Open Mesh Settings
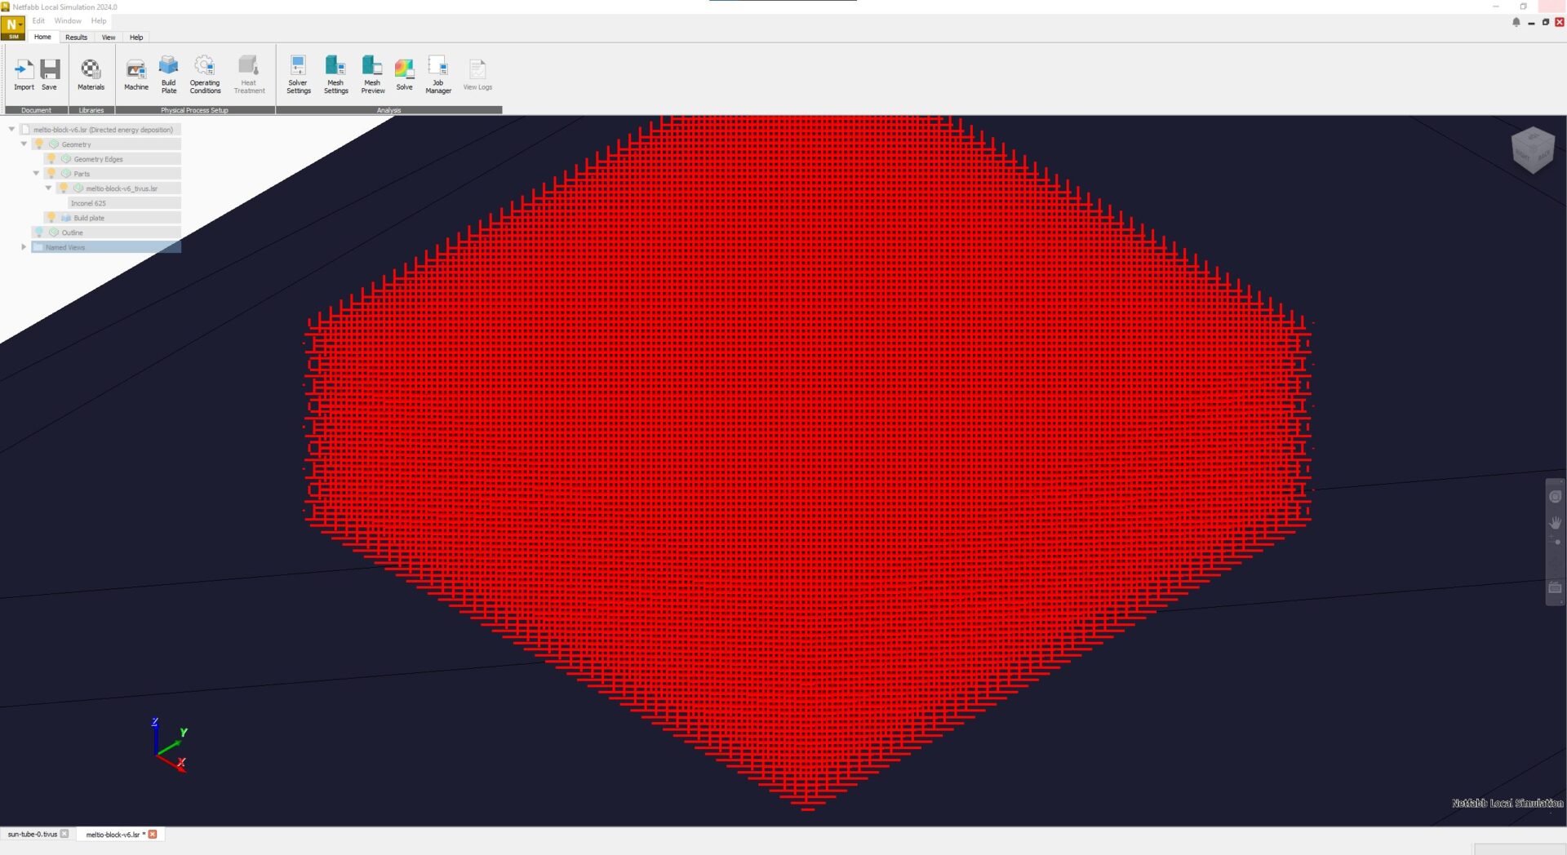This screenshot has width=1567, height=855. (x=335, y=72)
